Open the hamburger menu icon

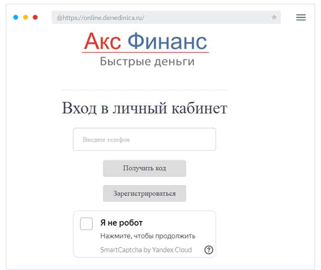click(301, 17)
